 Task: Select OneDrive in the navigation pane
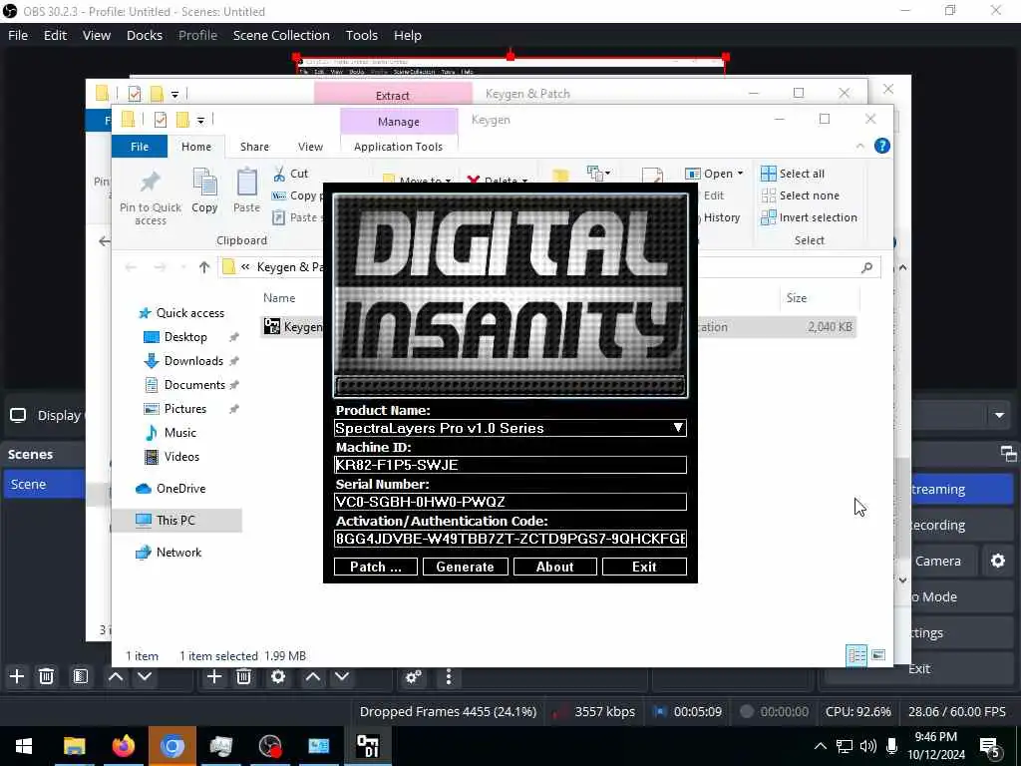point(170,489)
